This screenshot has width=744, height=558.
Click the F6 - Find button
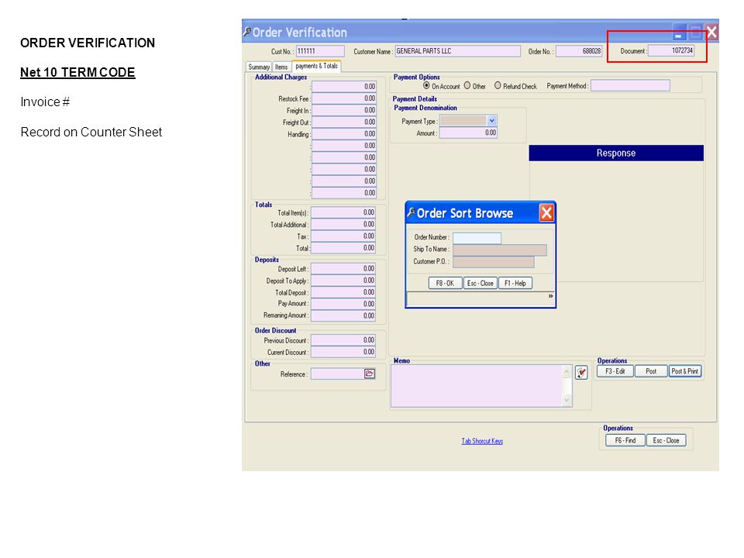coord(625,440)
